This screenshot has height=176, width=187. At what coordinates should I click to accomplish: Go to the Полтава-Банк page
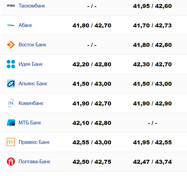point(34,162)
